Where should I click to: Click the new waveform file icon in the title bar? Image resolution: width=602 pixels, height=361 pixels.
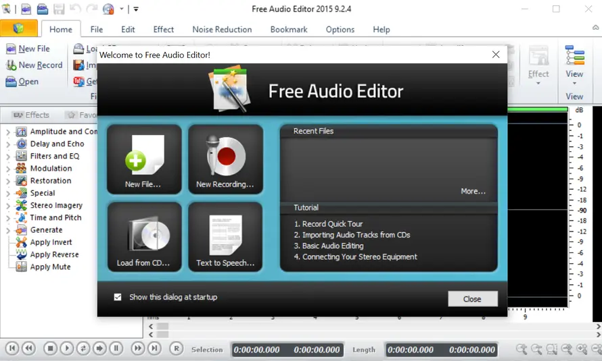click(26, 8)
